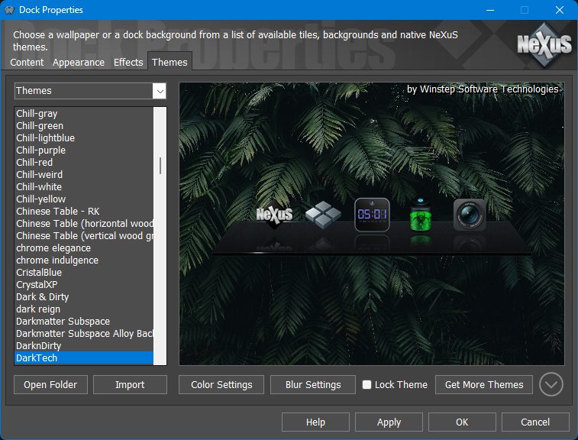578x440 pixels.
Task: Select the Chinese Table - RK theme
Action: click(x=84, y=212)
